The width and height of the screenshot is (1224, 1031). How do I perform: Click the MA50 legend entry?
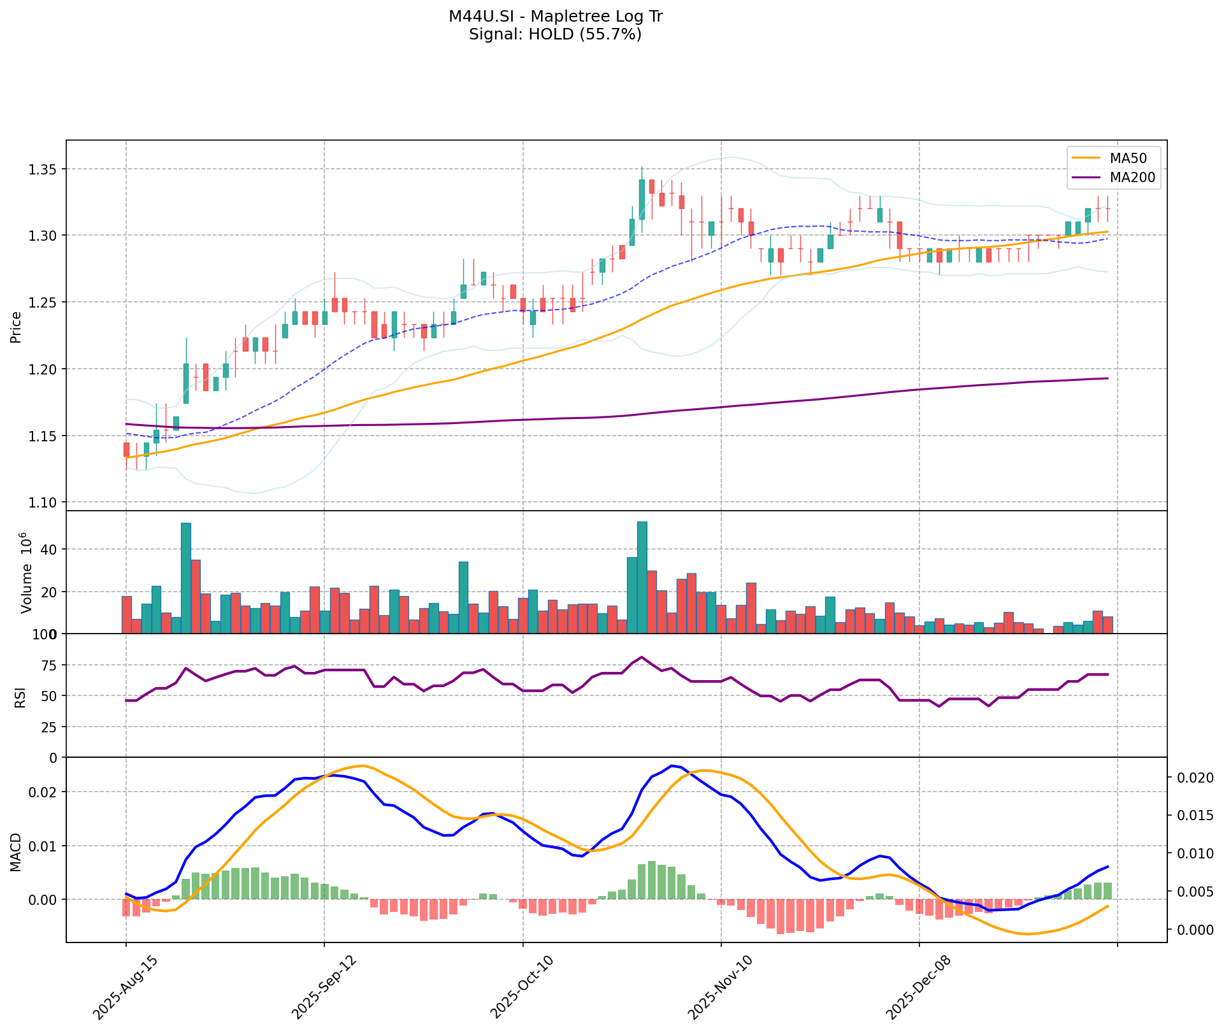pos(1127,158)
